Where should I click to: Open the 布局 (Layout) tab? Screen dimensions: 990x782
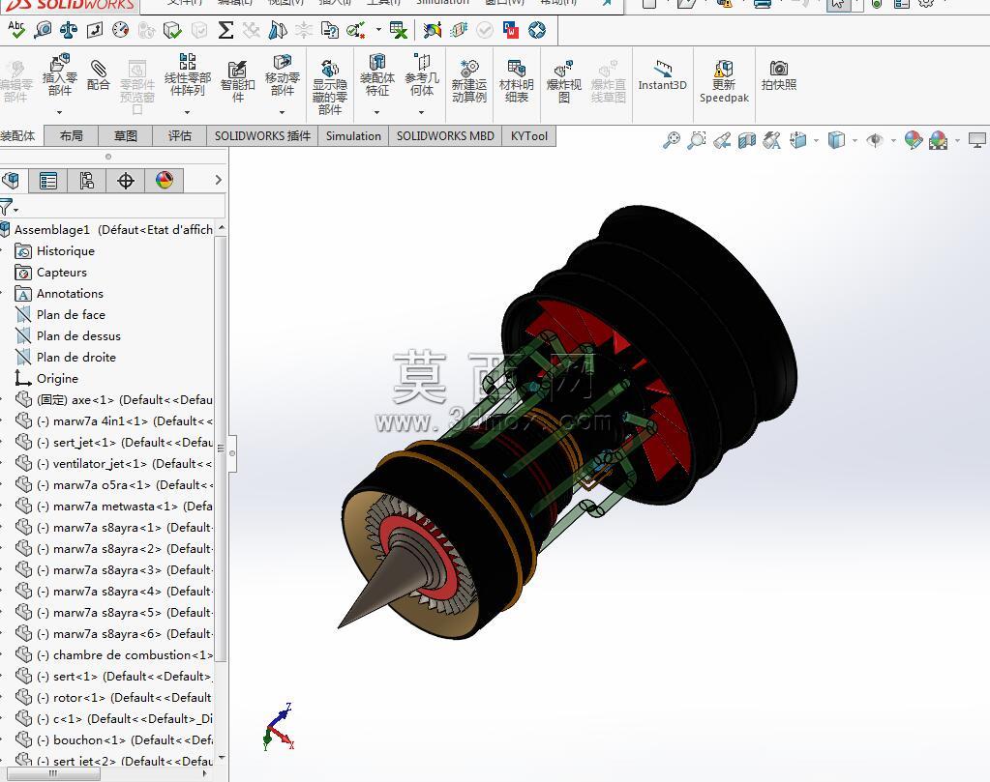click(72, 135)
